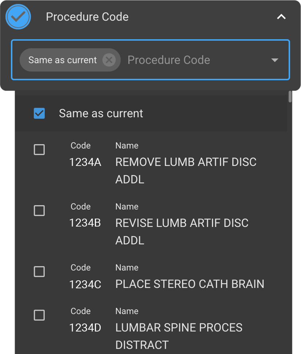Viewport: 301px width, 354px height.
Task: Check the box for code 1234B
Action: click(39, 211)
